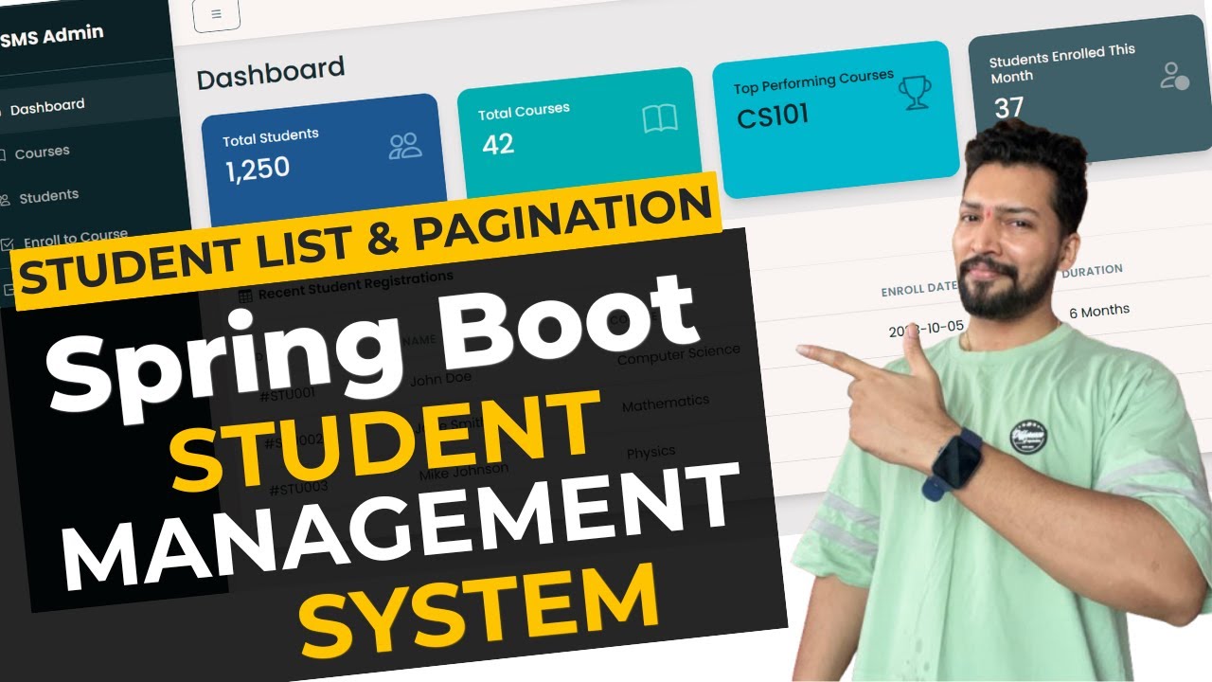Select the enrolled this month value 37
This screenshot has height=682, width=1212.
point(1009,107)
